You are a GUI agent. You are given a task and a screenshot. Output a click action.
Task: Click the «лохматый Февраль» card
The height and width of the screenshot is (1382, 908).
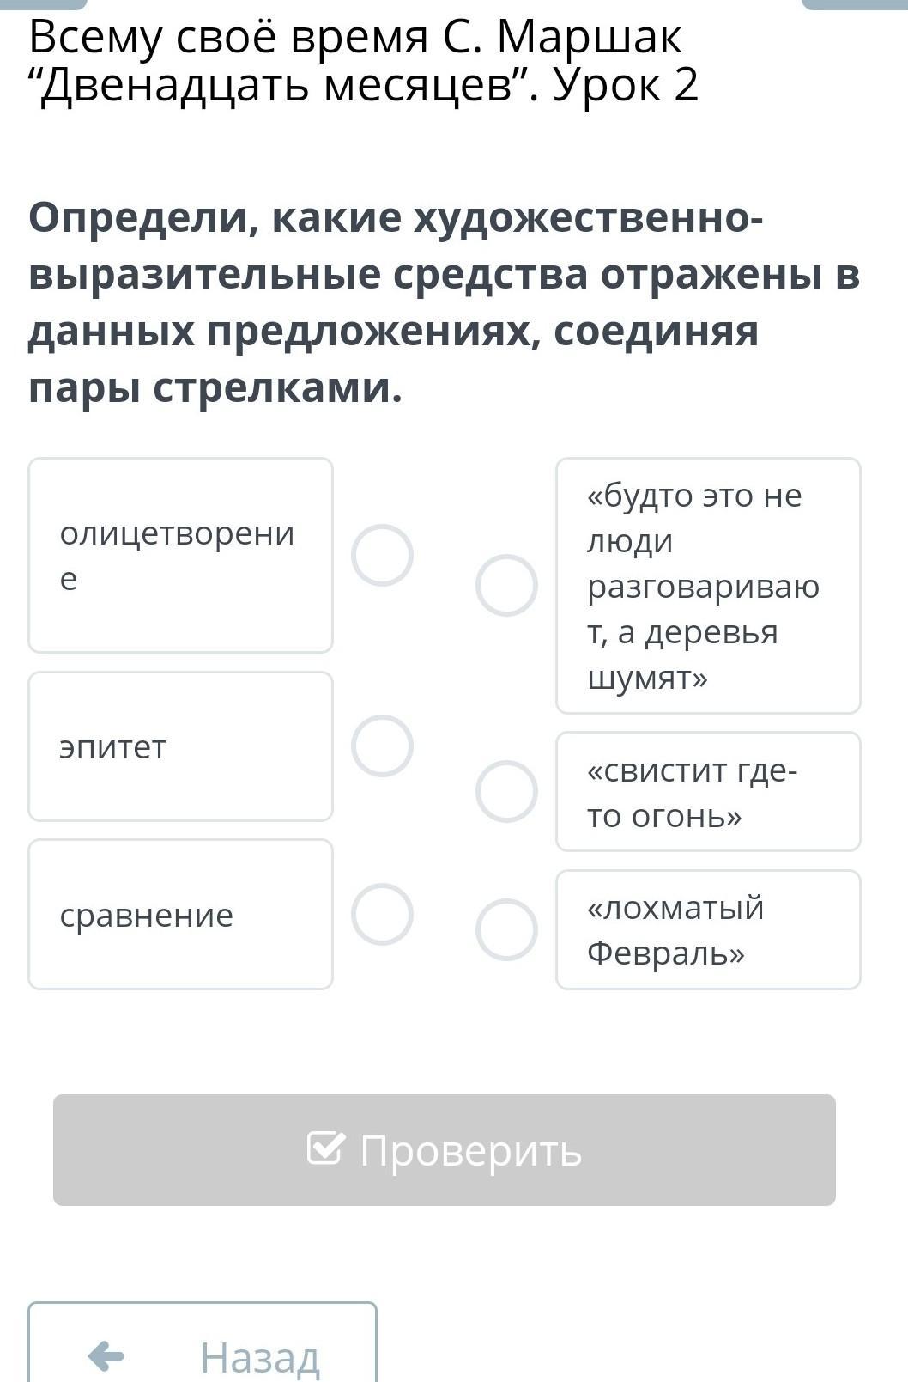[x=708, y=929]
